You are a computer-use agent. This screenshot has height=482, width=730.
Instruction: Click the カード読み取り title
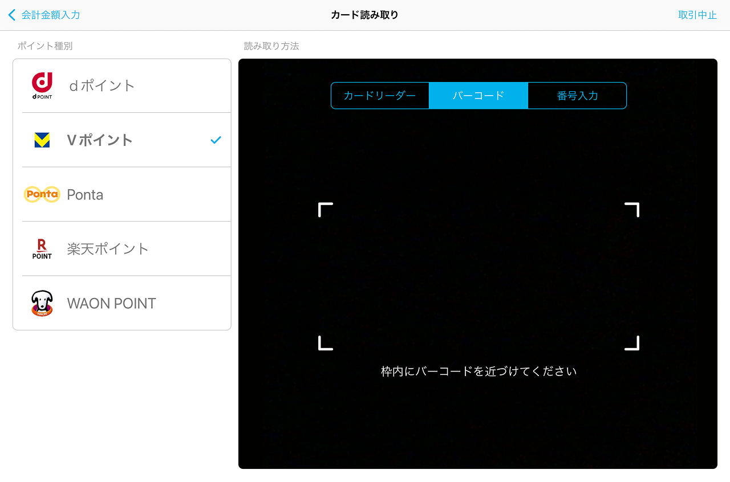365,15
